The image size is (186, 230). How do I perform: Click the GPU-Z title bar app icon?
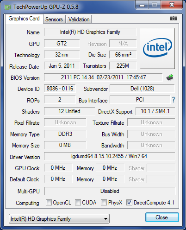[8, 7]
